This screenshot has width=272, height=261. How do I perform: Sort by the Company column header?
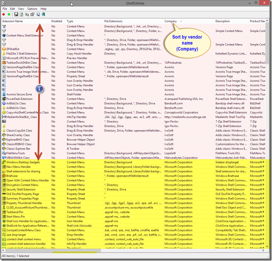click(x=171, y=21)
